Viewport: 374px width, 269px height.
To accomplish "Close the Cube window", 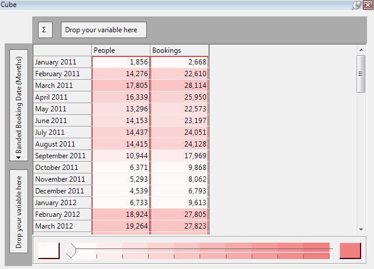I will (x=368, y=5).
